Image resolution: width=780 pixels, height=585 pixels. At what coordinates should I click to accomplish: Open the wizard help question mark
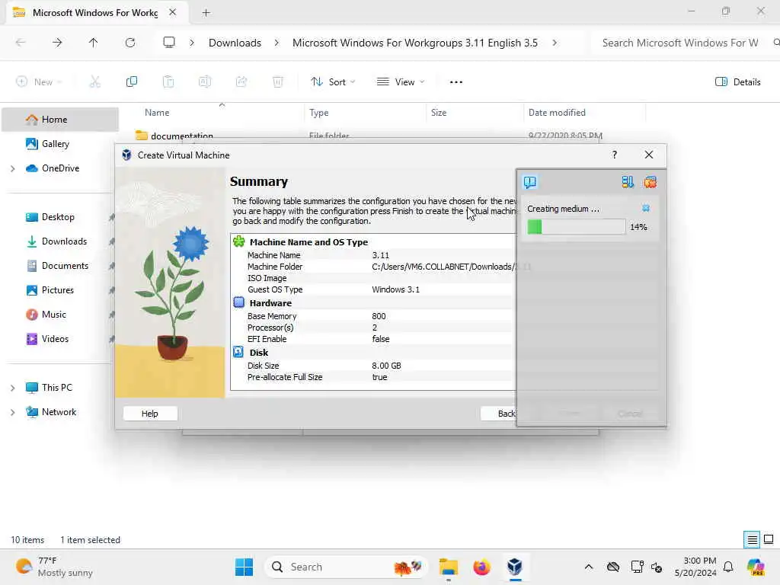coord(615,155)
